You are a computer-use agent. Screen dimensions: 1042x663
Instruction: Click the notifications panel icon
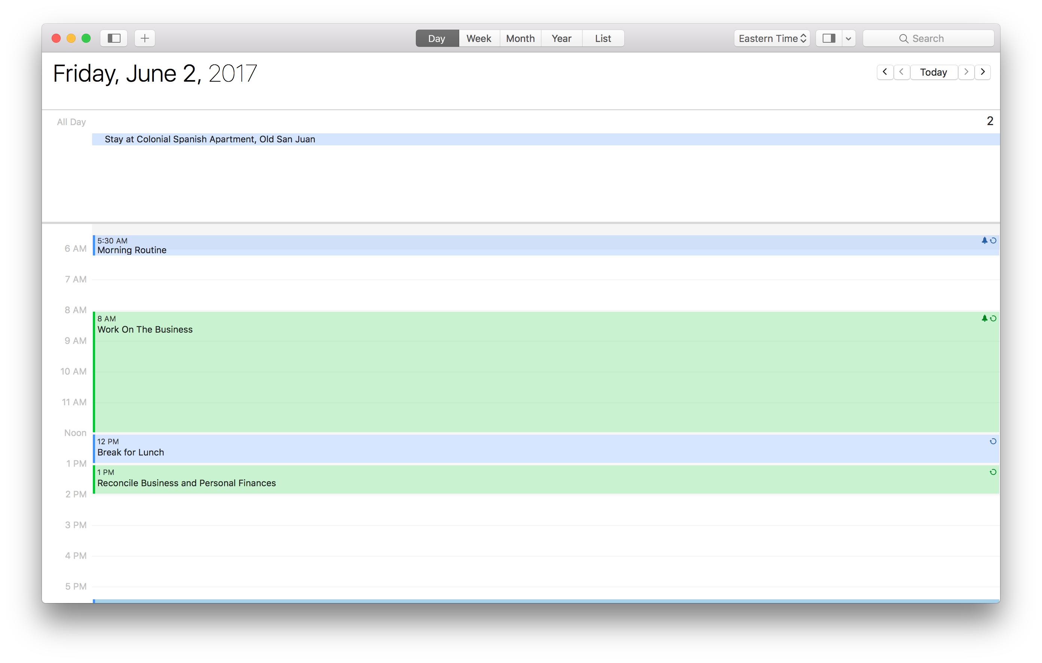point(829,38)
